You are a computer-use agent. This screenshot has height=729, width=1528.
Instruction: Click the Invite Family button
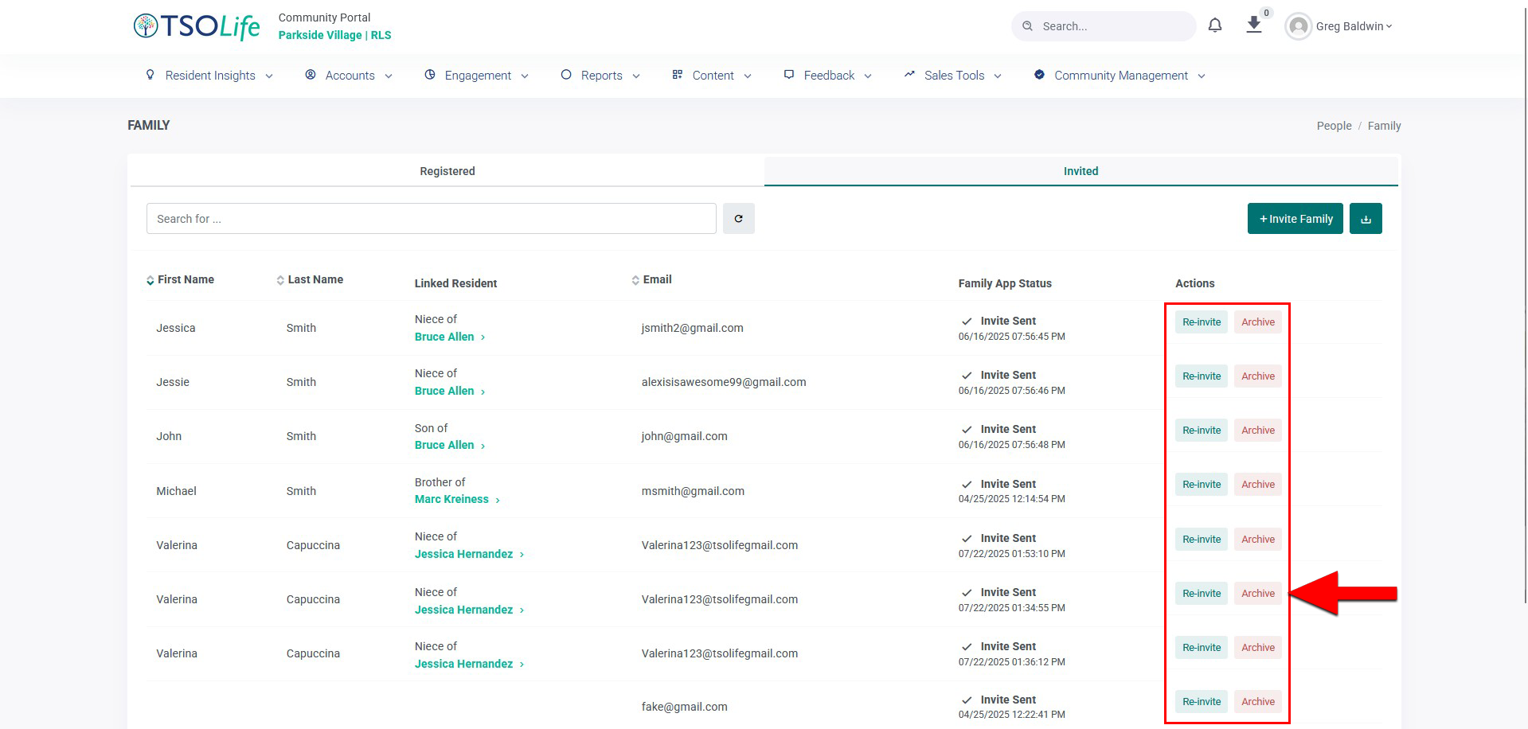click(1295, 218)
